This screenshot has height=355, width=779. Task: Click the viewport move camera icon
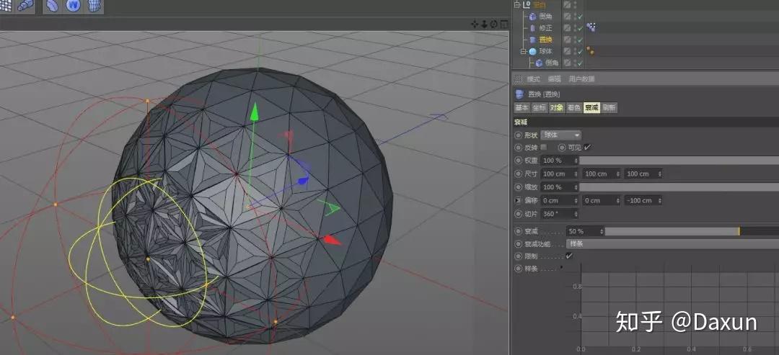475,24
